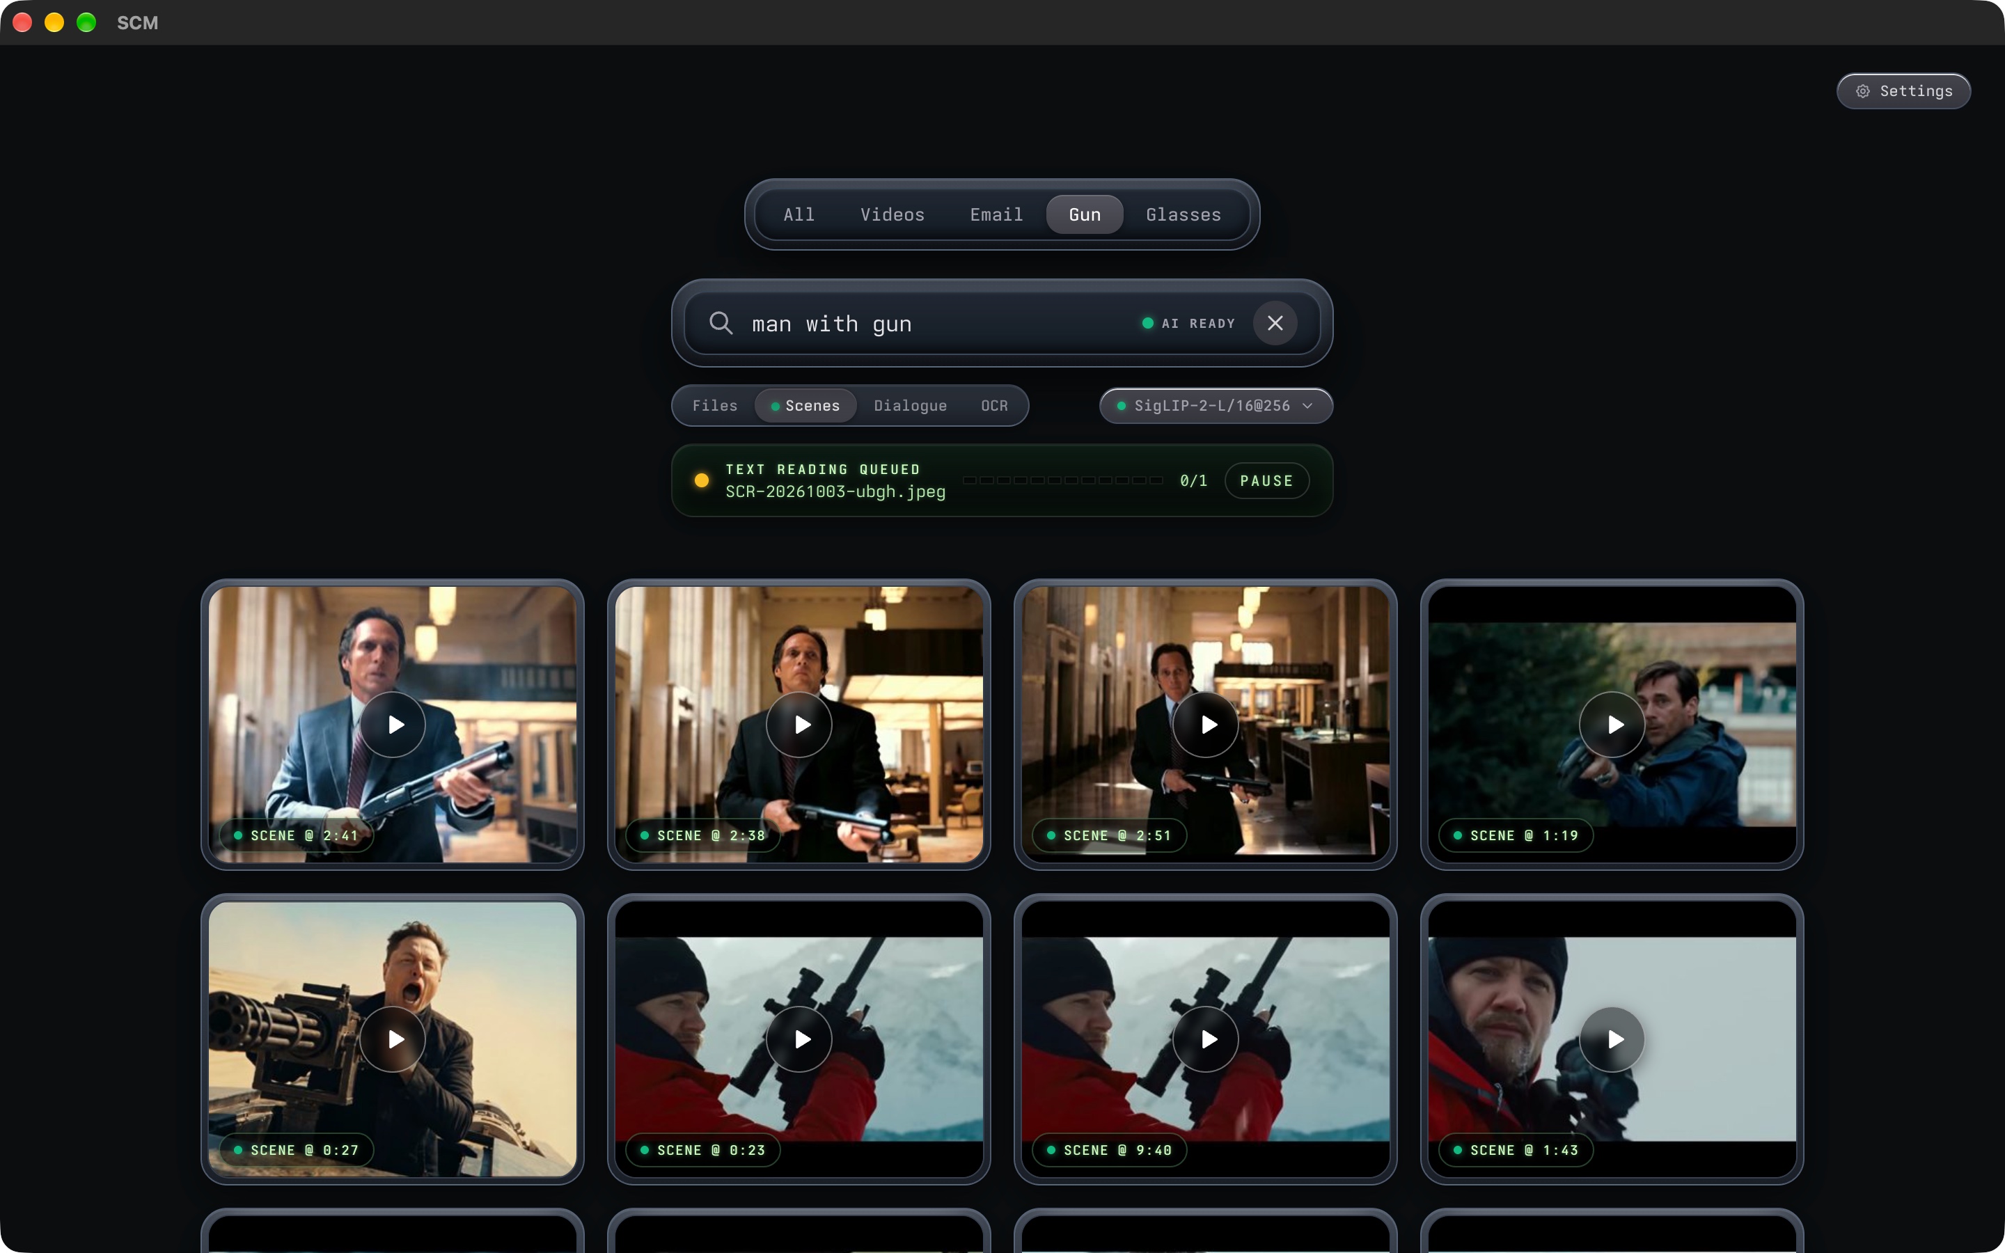Play the scene at 0:23
This screenshot has height=1253, width=2005.
[x=799, y=1039]
